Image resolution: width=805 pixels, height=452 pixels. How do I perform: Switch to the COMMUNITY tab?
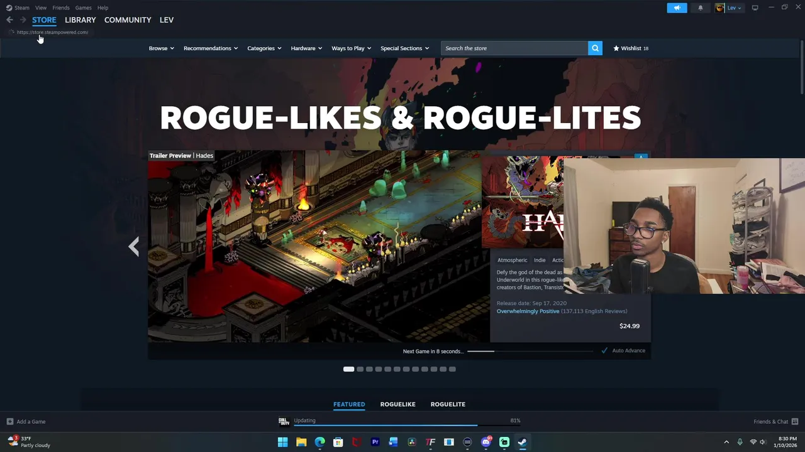coord(128,20)
